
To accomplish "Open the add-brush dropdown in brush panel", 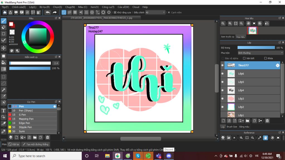I will 23,137.
